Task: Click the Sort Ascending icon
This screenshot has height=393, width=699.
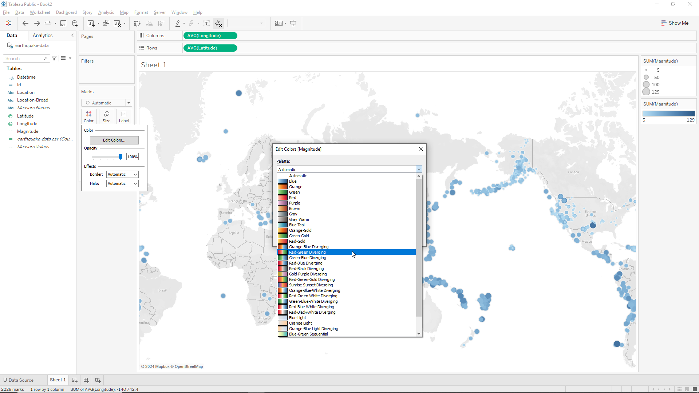Action: click(x=149, y=23)
